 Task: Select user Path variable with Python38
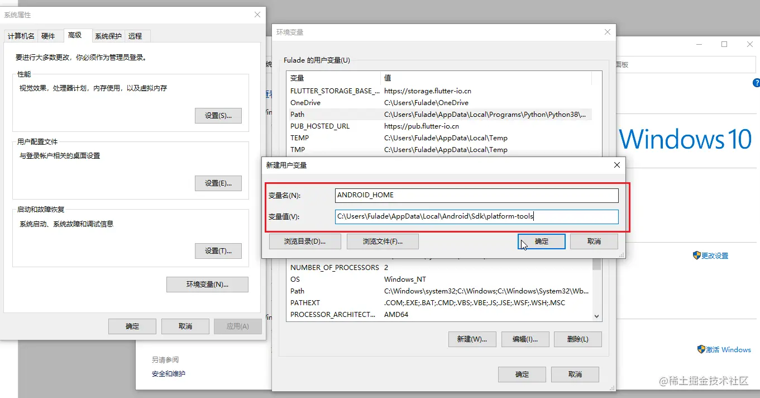[x=439, y=114]
